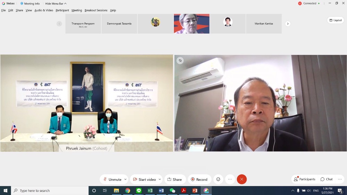Open the panel options ellipsis beside Chat

pyautogui.click(x=340, y=179)
